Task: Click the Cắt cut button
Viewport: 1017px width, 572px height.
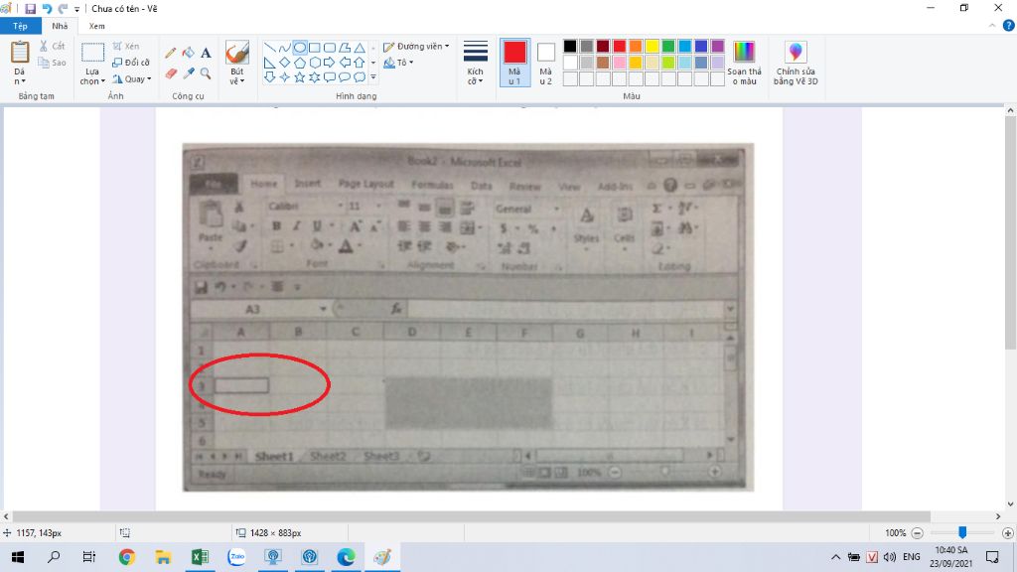Action: tap(52, 46)
